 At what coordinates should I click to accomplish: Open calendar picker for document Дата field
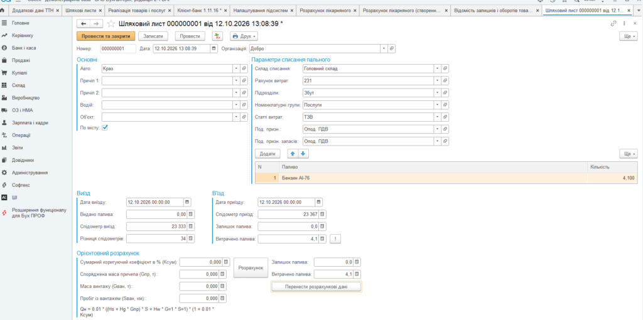point(213,48)
